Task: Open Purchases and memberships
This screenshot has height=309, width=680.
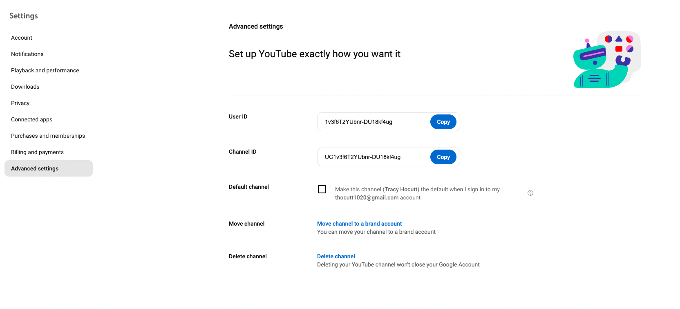Action: 49,136
